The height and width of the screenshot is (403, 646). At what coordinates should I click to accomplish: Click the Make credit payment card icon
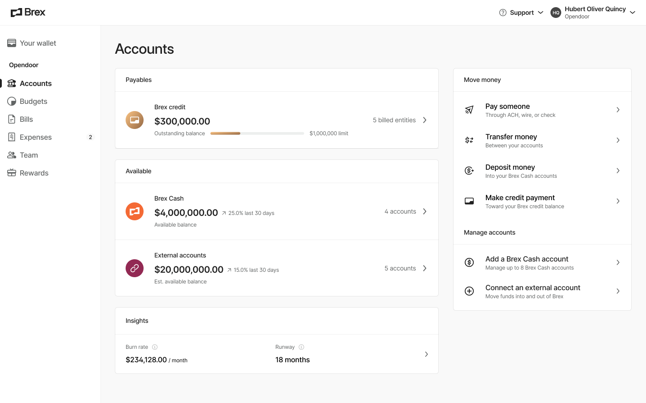469,201
